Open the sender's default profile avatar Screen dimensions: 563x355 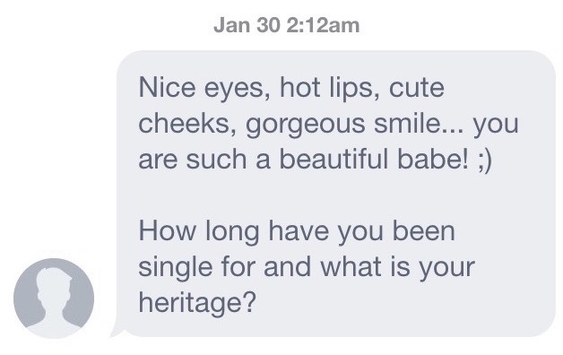click(54, 298)
